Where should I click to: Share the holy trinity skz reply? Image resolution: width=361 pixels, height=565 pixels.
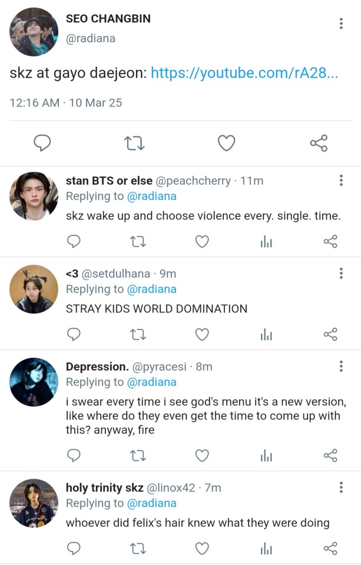pos(330,549)
